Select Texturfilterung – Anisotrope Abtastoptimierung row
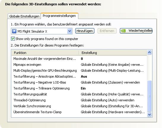Screen dimensions: 162x128 [79, 76]
